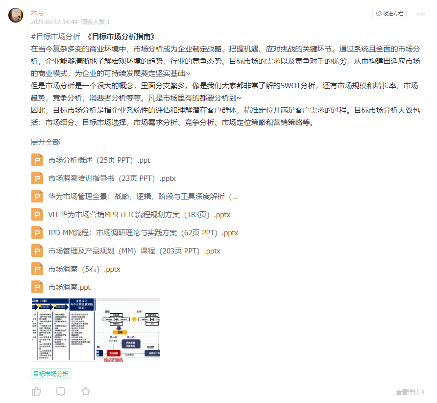This screenshot has width=437, height=403.
Task: Click the title 《目标市场分析指南》
Action: pos(121,37)
